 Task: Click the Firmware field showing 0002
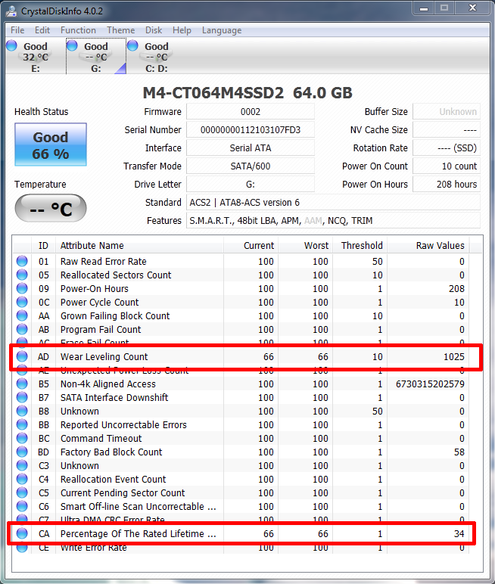(251, 112)
